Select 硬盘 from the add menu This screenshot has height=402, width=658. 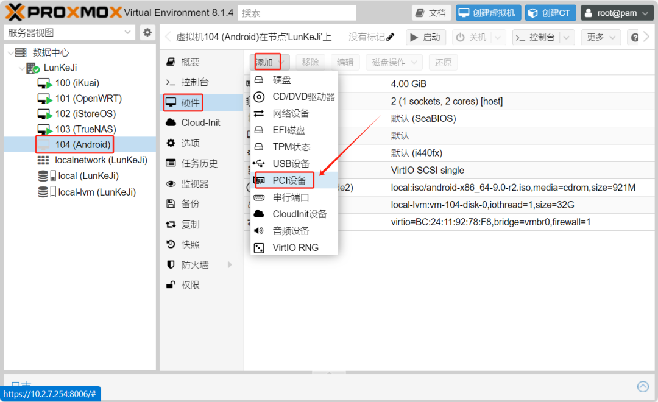click(x=294, y=80)
